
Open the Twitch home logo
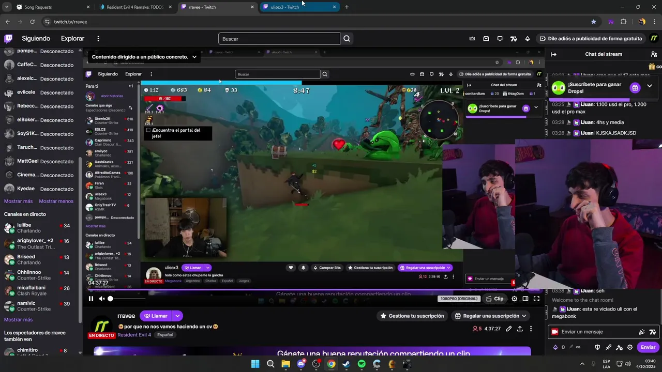click(x=8, y=38)
